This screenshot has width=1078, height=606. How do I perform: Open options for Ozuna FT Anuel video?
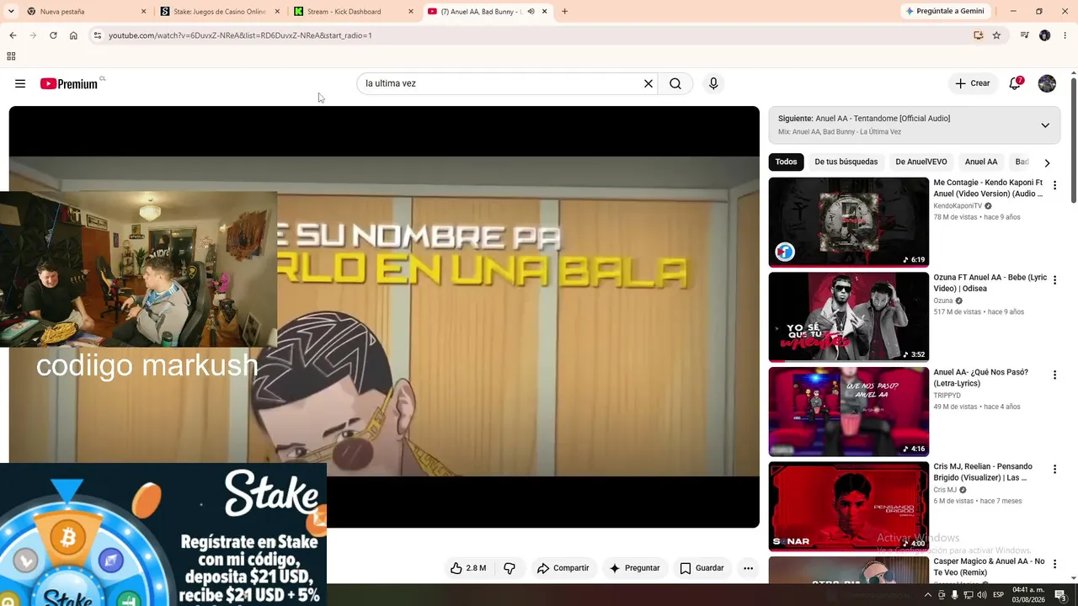(1054, 279)
